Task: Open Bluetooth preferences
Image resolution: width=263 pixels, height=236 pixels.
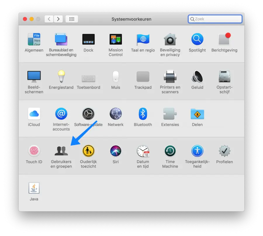Action: coord(143,114)
